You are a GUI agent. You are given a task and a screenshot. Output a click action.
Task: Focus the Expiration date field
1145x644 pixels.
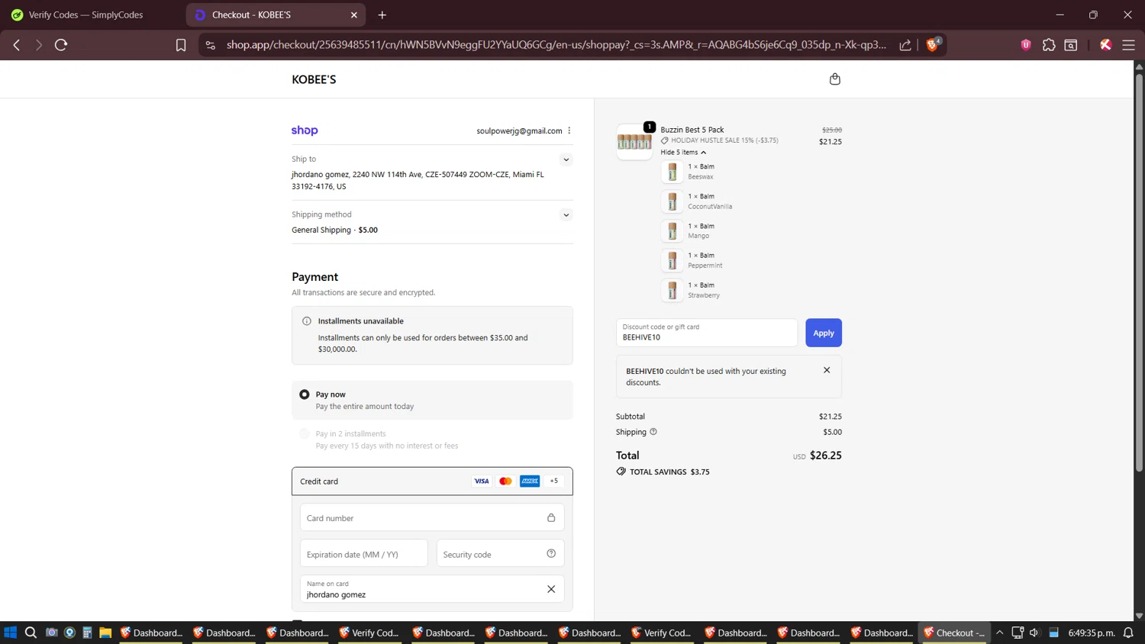[x=364, y=554]
